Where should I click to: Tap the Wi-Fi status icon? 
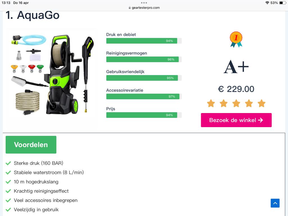tap(267, 3)
